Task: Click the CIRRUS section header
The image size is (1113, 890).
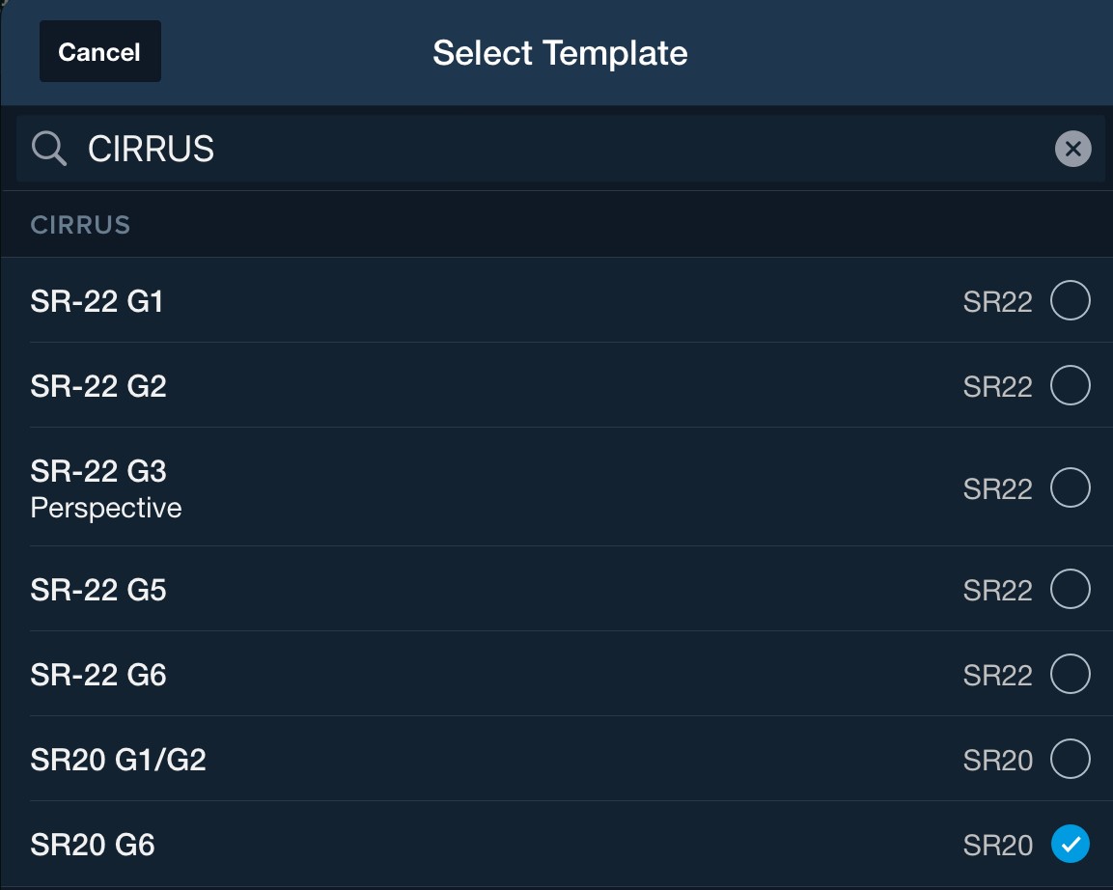Action: tap(80, 225)
